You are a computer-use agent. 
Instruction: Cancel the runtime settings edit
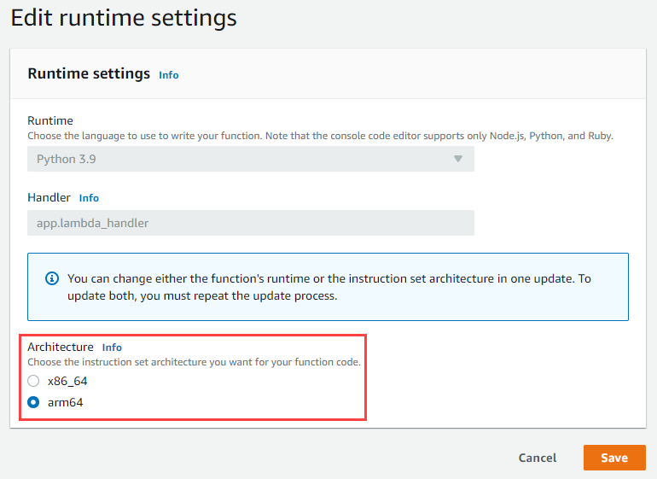tap(538, 458)
